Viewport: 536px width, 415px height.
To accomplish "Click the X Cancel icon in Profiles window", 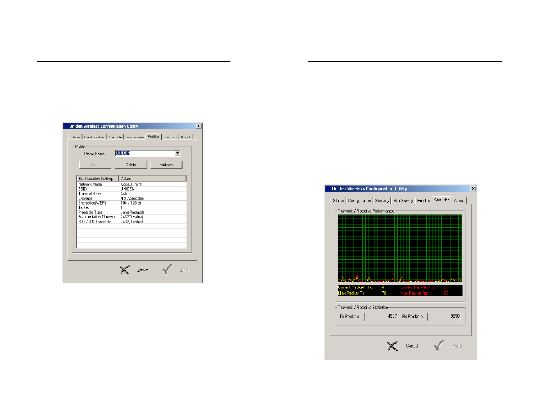I will [125, 270].
